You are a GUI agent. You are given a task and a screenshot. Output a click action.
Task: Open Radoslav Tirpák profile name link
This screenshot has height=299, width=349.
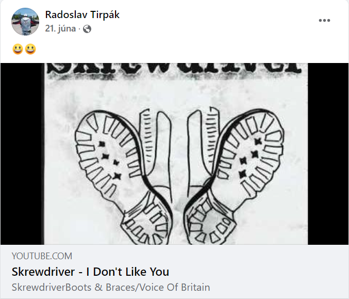coord(82,14)
